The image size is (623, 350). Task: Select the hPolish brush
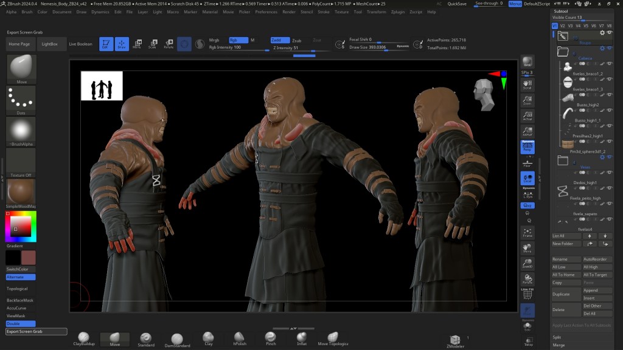239,338
